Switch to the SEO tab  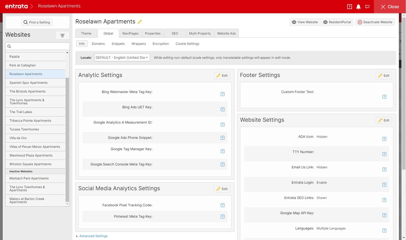tap(175, 33)
